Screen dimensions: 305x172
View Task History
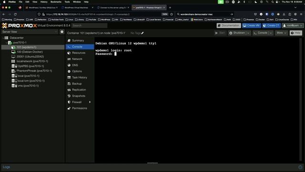[x=80, y=77]
